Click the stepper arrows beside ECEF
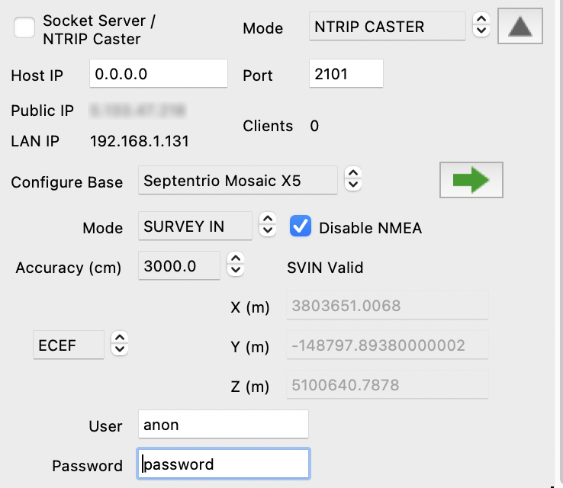563x488 pixels. coord(119,345)
